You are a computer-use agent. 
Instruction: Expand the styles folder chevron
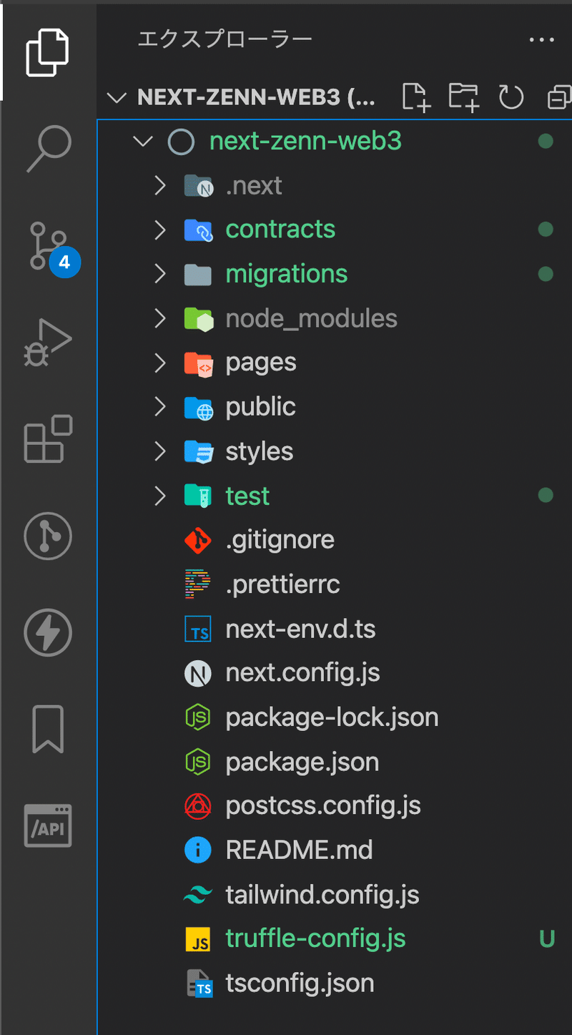(x=159, y=451)
